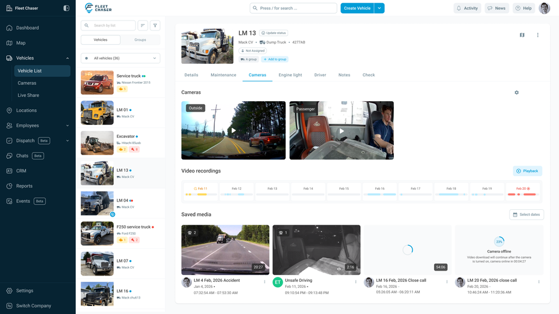Select LM 01 in vehicle list
Image resolution: width=559 pixels, height=314 pixels.
(120, 112)
